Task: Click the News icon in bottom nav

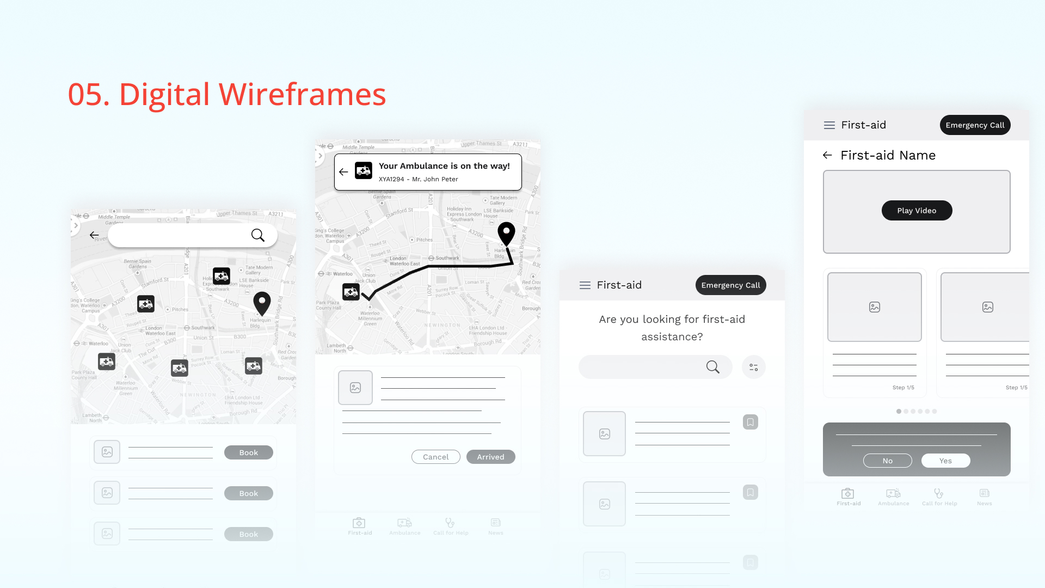Action: click(495, 523)
